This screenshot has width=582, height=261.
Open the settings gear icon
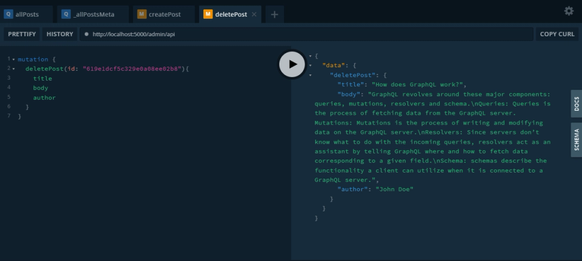[569, 11]
